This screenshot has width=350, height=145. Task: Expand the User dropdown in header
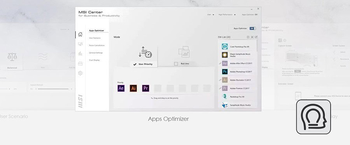211,14
